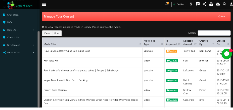The image size is (233, 110).
Task: Click Approved badge for Fish Tawa Fry
Action: 172,61
